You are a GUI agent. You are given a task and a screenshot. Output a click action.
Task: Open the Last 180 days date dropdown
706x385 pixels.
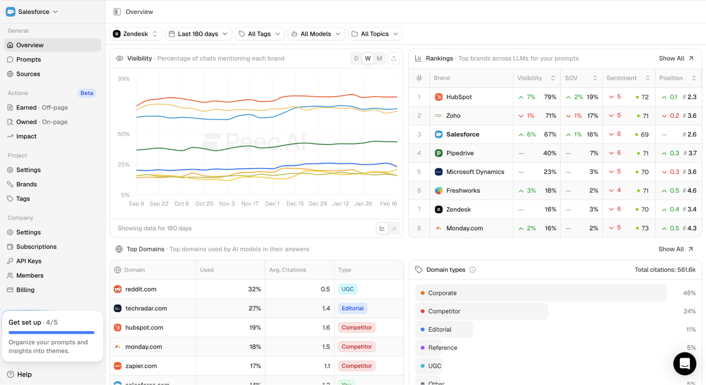coord(198,34)
